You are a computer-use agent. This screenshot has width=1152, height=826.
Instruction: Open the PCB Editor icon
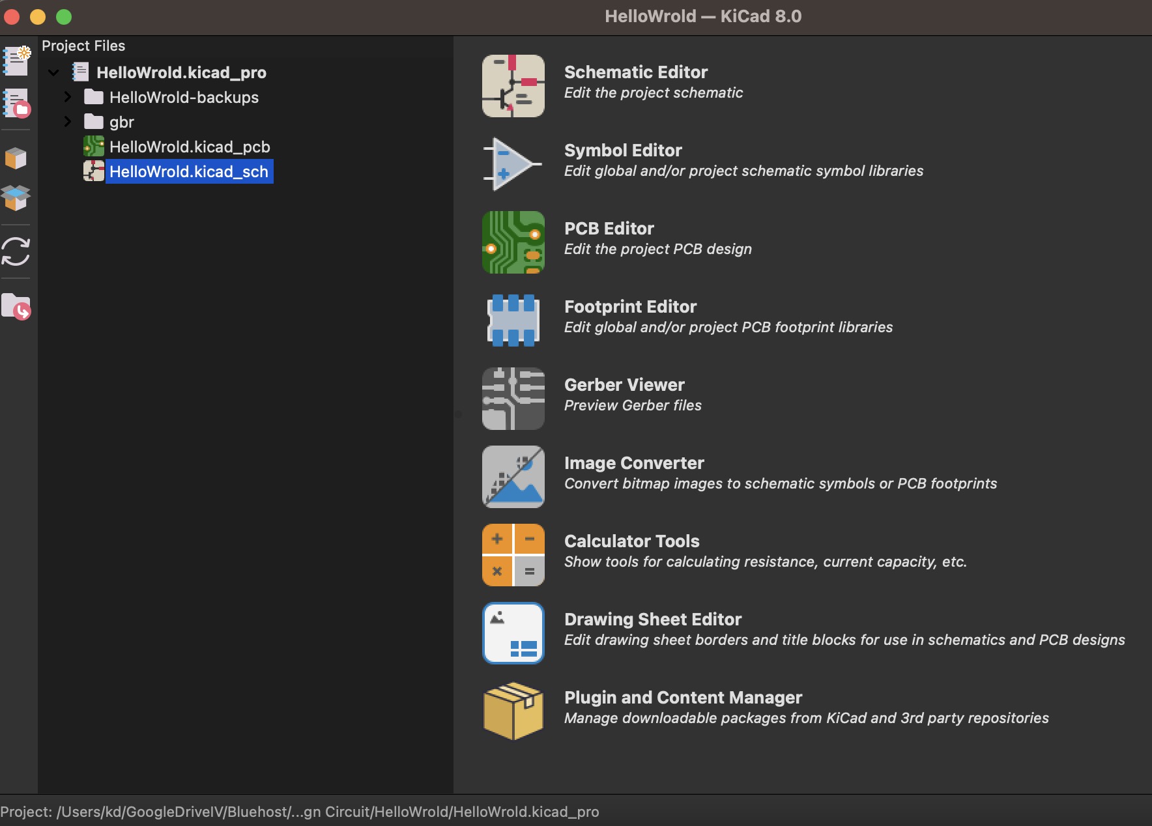(513, 242)
